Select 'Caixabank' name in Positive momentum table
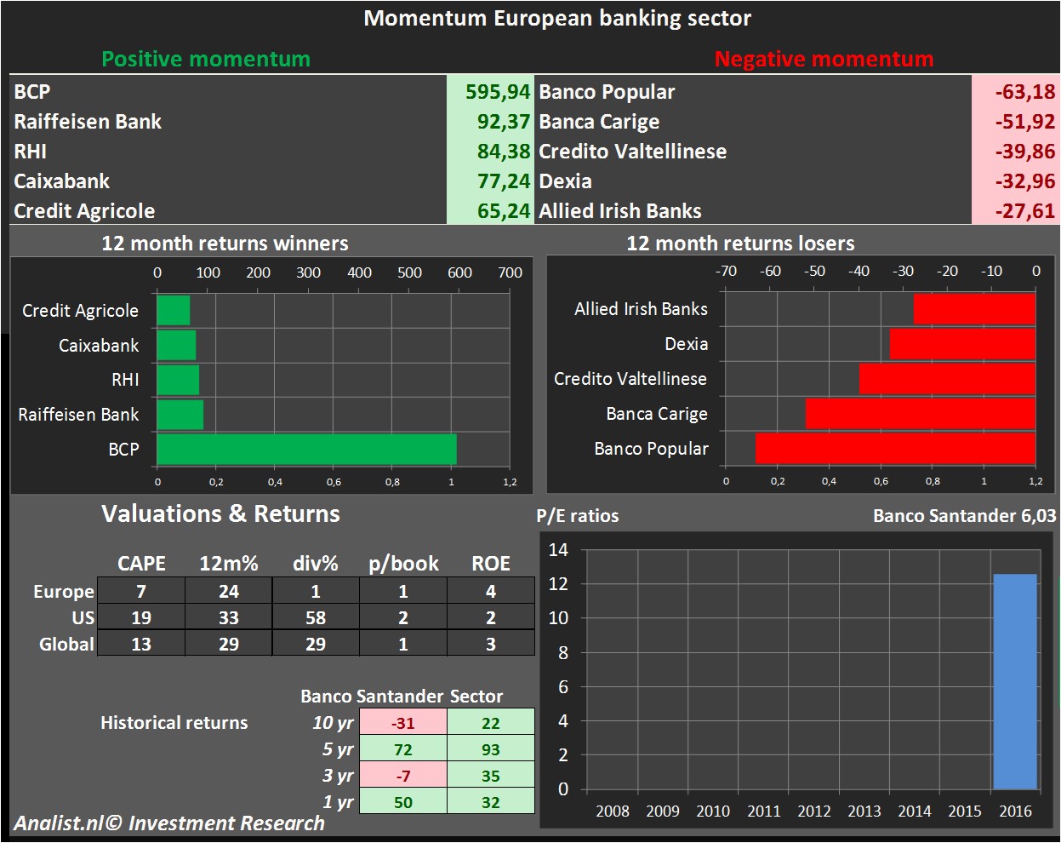This screenshot has width=1061, height=843. [62, 181]
